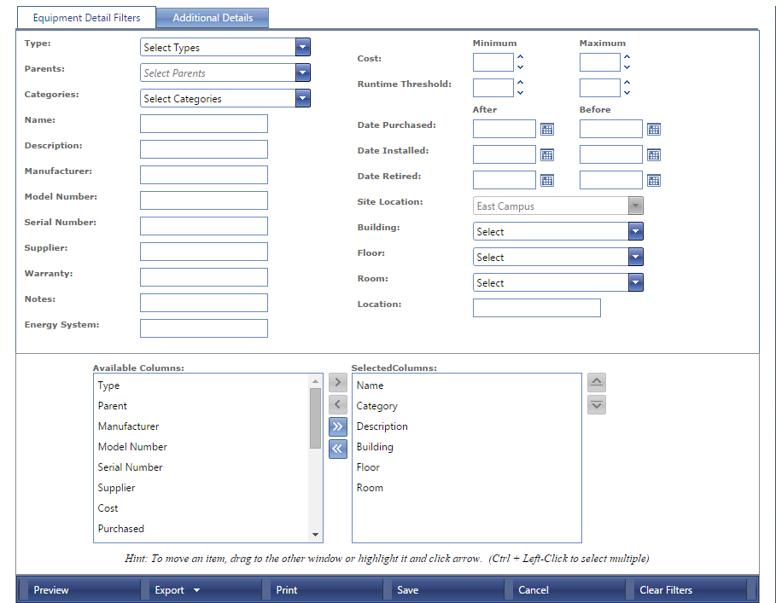Viewport: 776px width, 603px height.
Task: Move selected item right with single-arrow button
Action: [337, 382]
